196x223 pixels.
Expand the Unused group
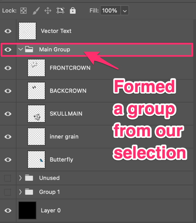coord(20,178)
